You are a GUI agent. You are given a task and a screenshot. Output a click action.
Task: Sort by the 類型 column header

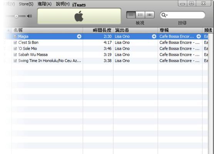[208, 30]
